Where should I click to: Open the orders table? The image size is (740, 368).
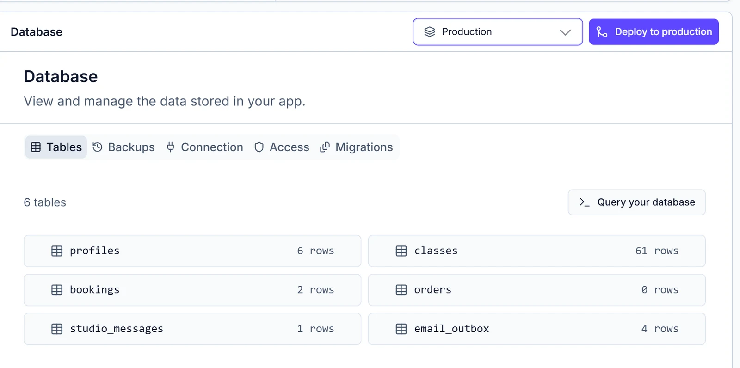tap(536, 290)
